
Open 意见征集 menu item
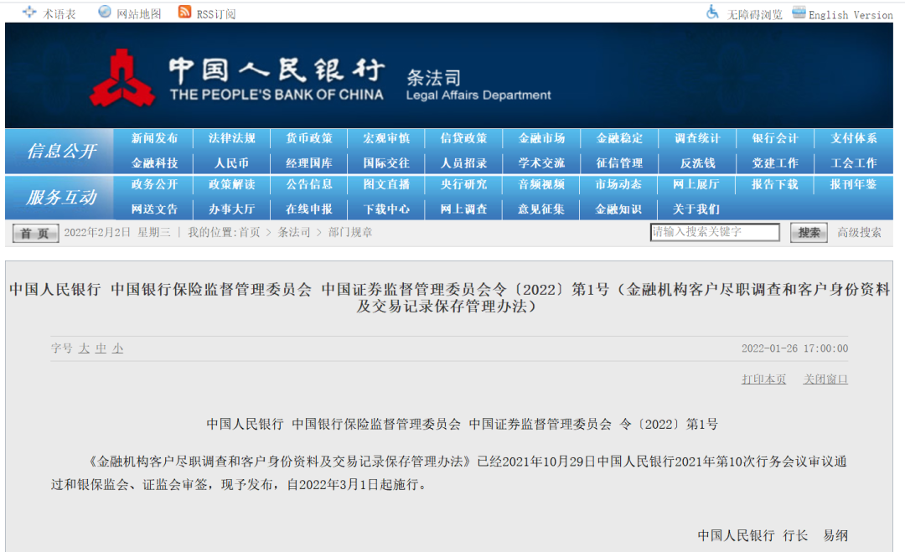tap(541, 209)
